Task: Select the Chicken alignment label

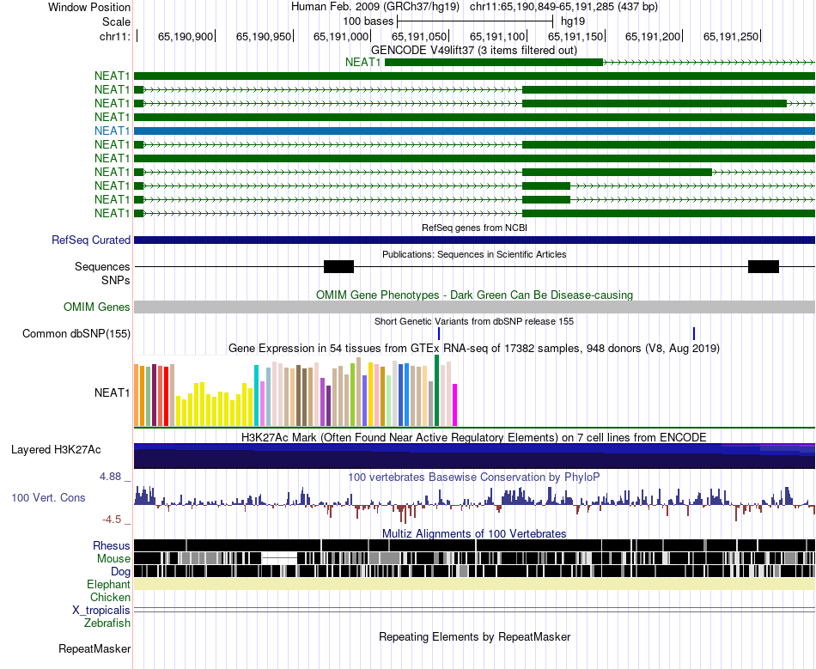Action: tap(110, 597)
